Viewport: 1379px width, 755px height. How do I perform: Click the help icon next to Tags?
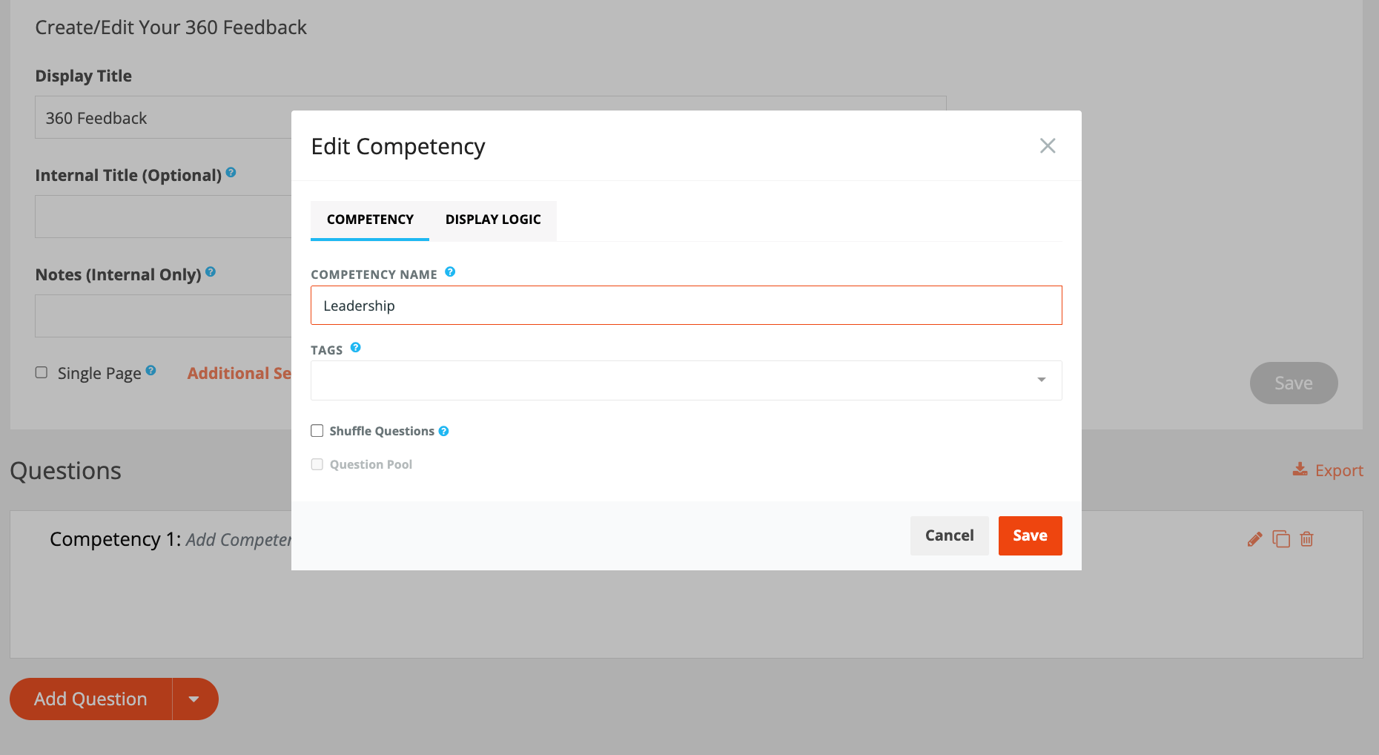pyautogui.click(x=356, y=347)
